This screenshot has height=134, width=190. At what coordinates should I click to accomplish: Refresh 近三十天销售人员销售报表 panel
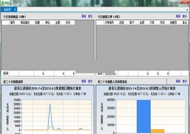[x=178, y=81]
